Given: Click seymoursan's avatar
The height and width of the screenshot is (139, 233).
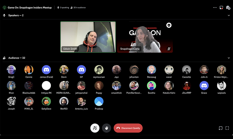Looking at the screenshot, I should pyautogui.click(x=99, y=69).
